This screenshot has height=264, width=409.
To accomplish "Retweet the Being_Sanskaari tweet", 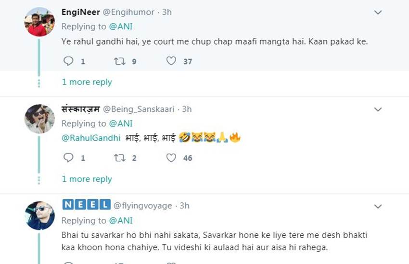I will 118,157.
